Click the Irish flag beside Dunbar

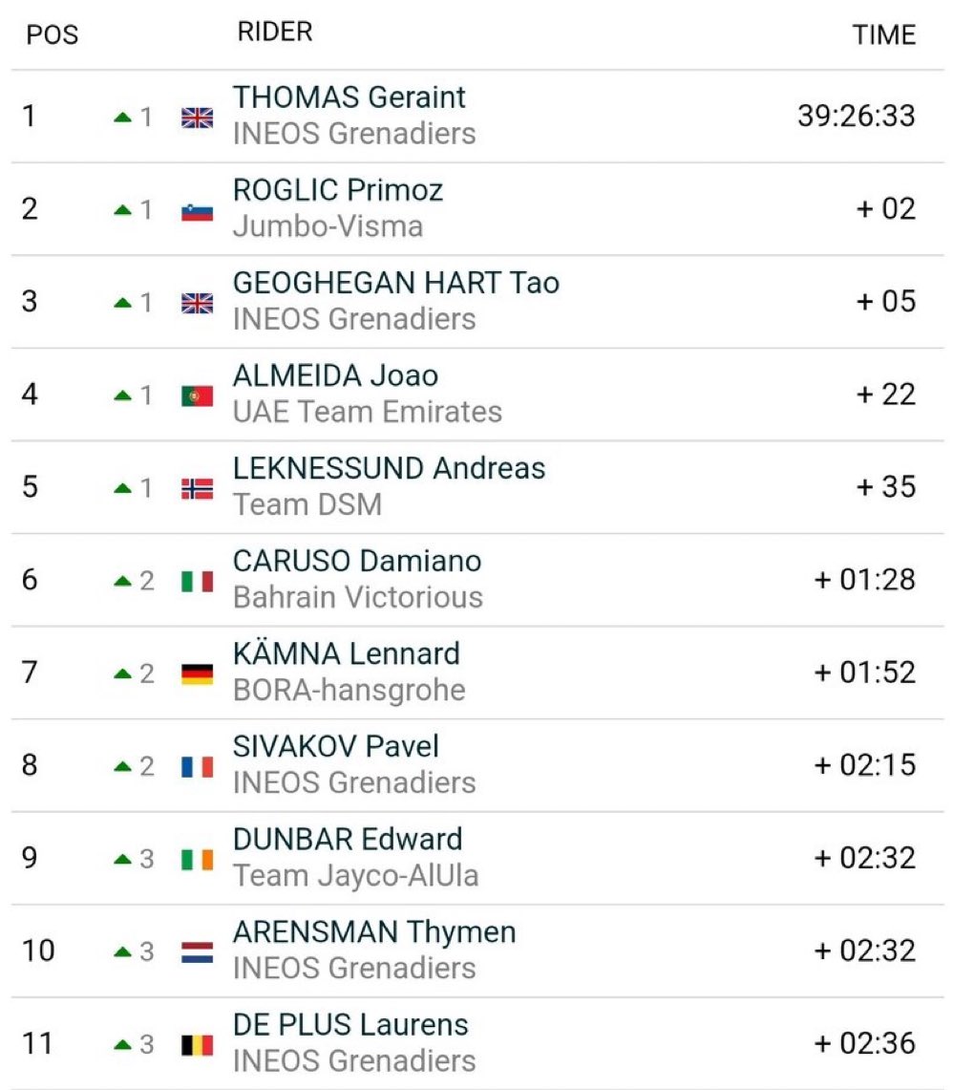[198, 859]
